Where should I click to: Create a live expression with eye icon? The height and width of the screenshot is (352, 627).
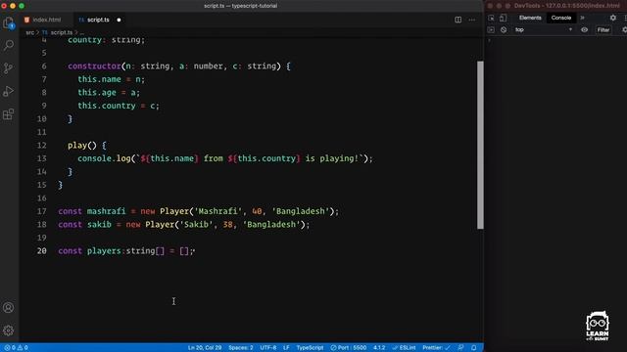point(584,30)
